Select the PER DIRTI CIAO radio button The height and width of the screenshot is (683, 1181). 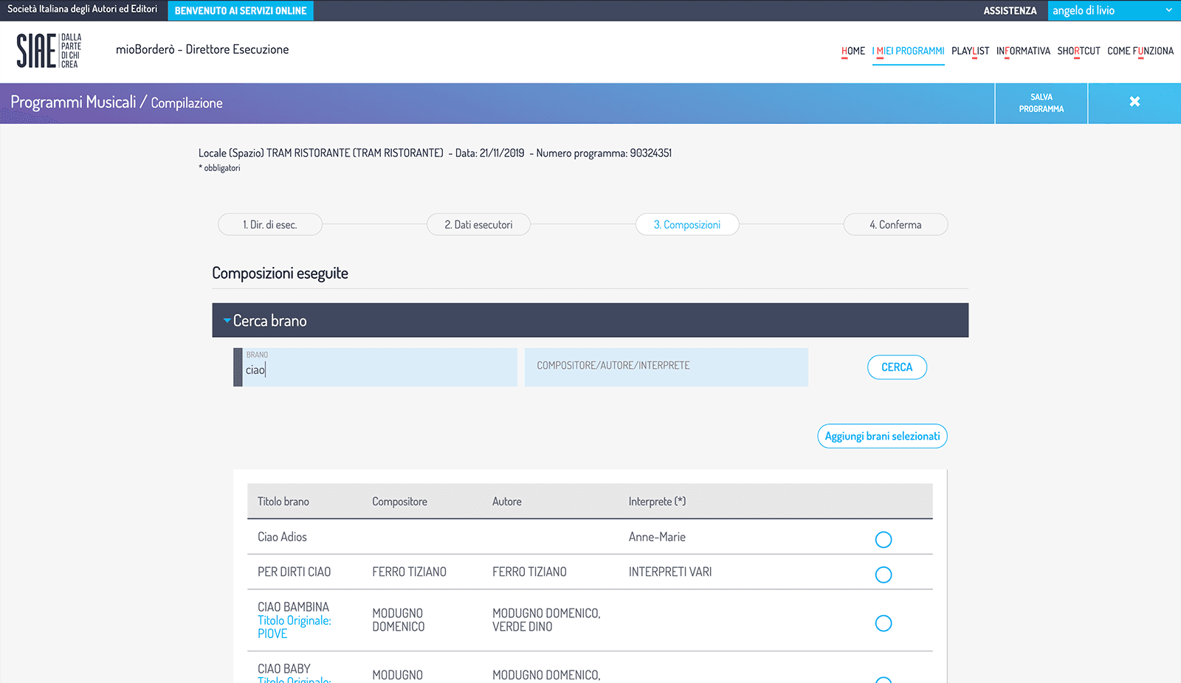point(884,575)
